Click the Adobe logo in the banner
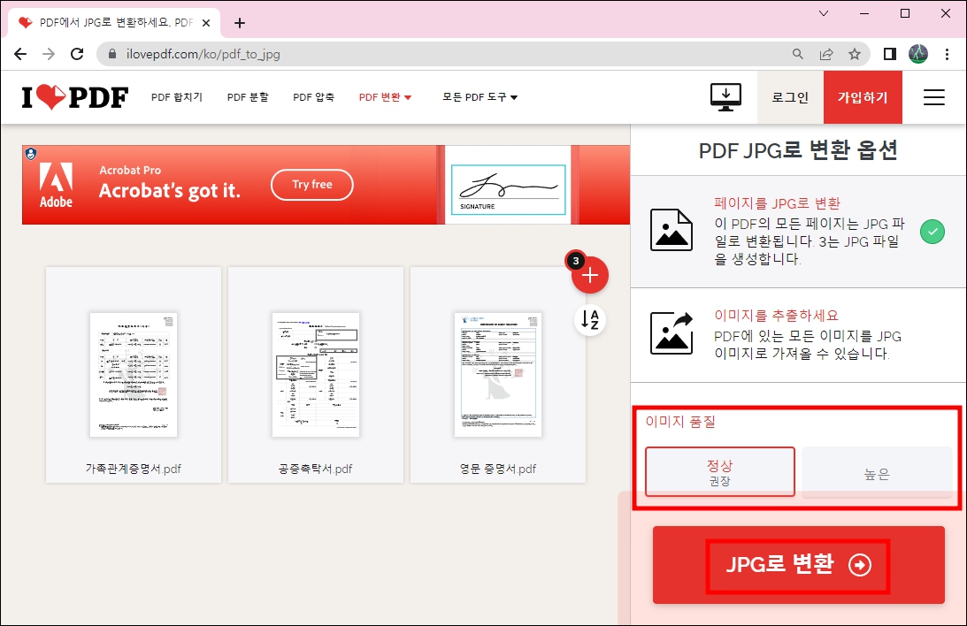The image size is (967, 626). (56, 185)
